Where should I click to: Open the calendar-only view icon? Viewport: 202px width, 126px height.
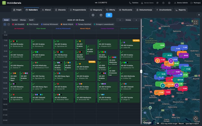tap(101, 15)
